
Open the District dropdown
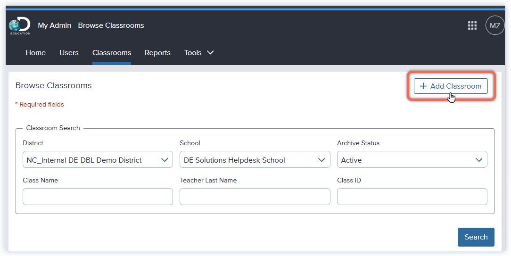(98, 160)
